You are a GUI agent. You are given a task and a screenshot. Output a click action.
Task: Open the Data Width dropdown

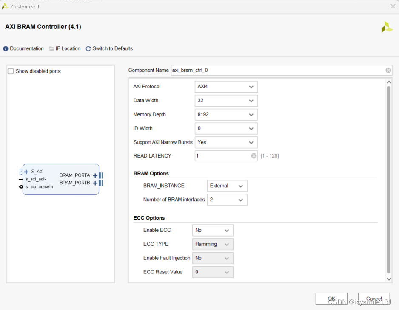click(x=226, y=101)
